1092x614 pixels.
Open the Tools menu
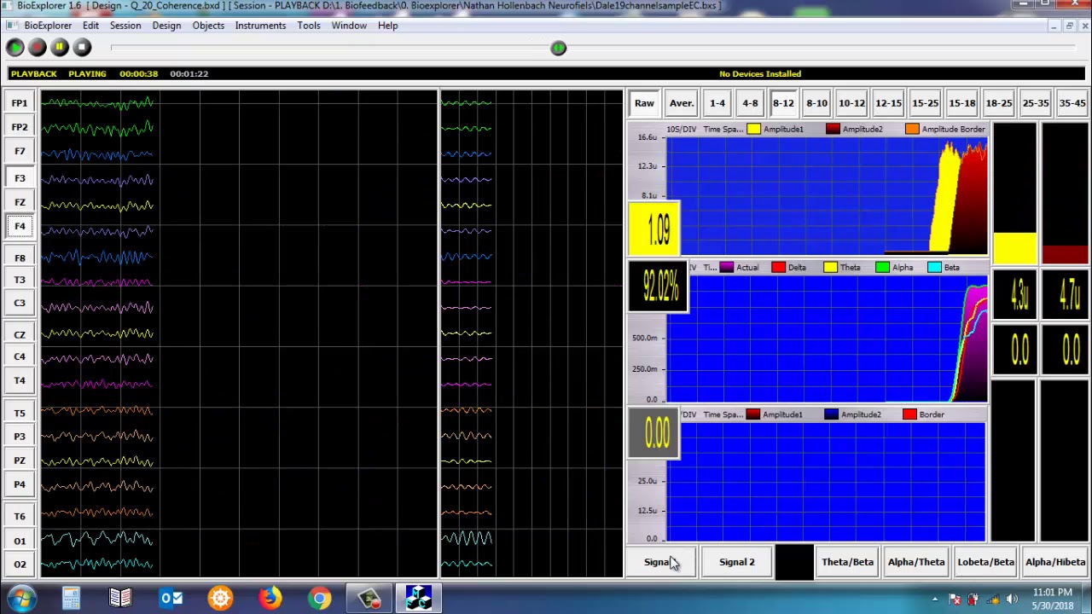[x=309, y=26]
